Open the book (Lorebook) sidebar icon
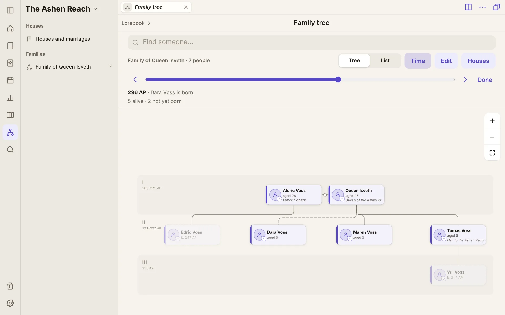The height and width of the screenshot is (315, 505). (10, 46)
